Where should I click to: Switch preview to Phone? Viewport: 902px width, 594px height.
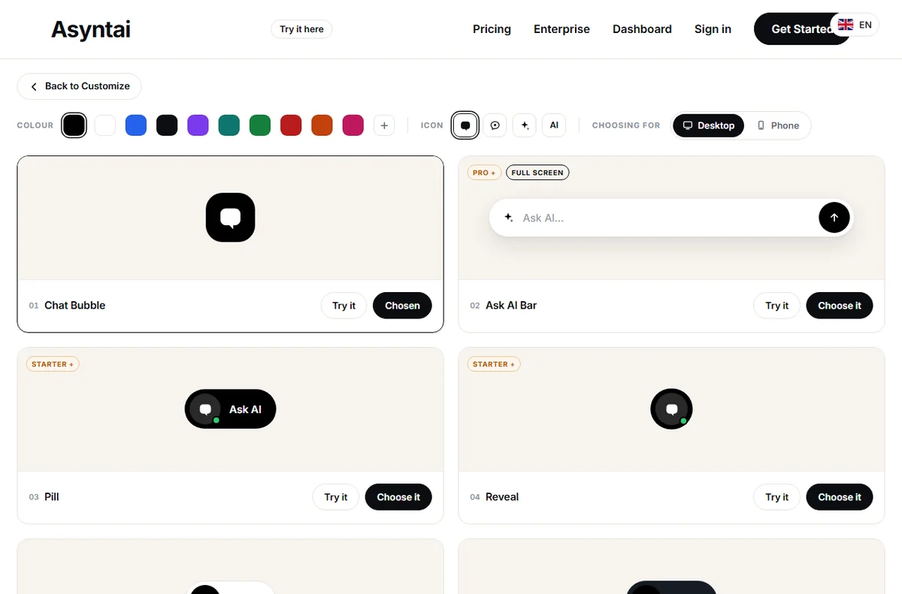pyautogui.click(x=778, y=125)
